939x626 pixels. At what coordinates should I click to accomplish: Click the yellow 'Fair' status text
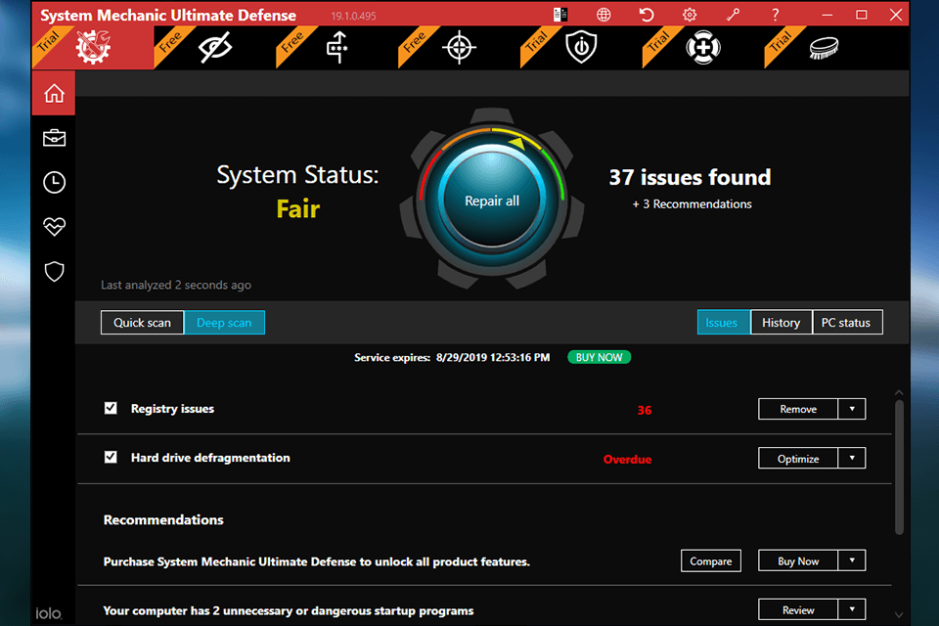pos(298,209)
